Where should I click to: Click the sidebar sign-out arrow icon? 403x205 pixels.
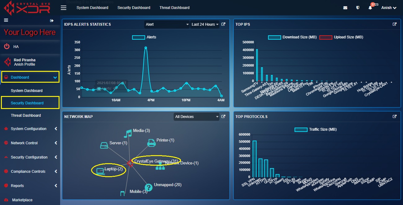[52, 21]
